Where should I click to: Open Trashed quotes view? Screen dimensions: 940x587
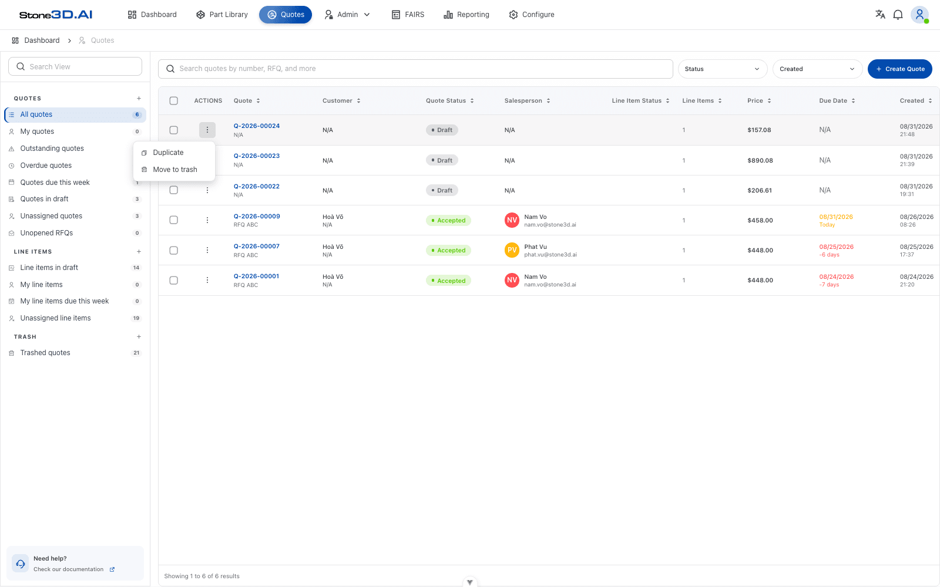(x=75, y=353)
